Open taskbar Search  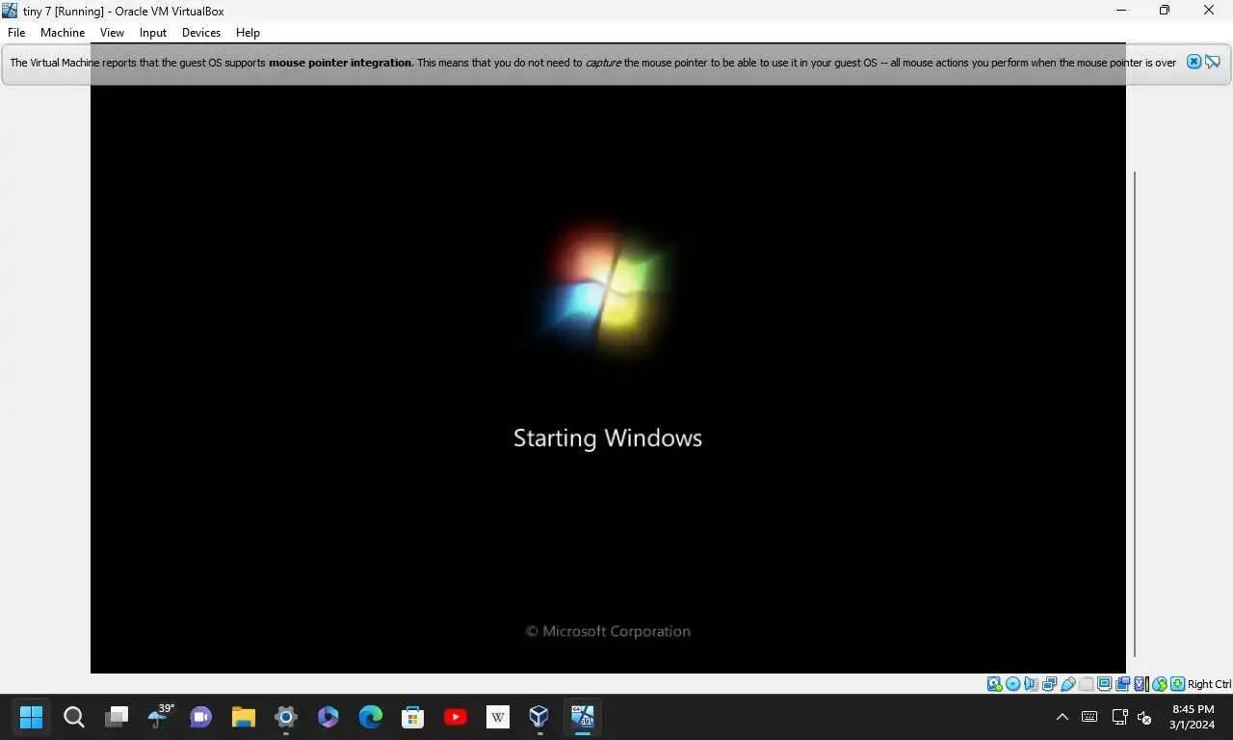pyautogui.click(x=74, y=717)
